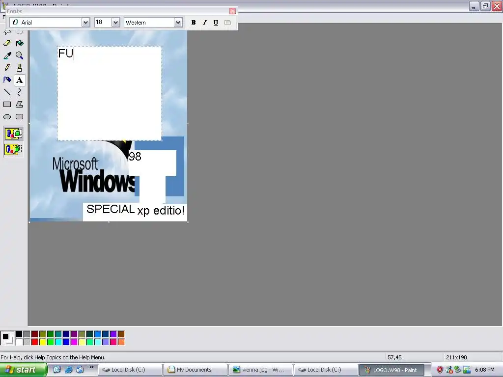Choose the straight Line tool
The image size is (503, 377).
point(7,92)
